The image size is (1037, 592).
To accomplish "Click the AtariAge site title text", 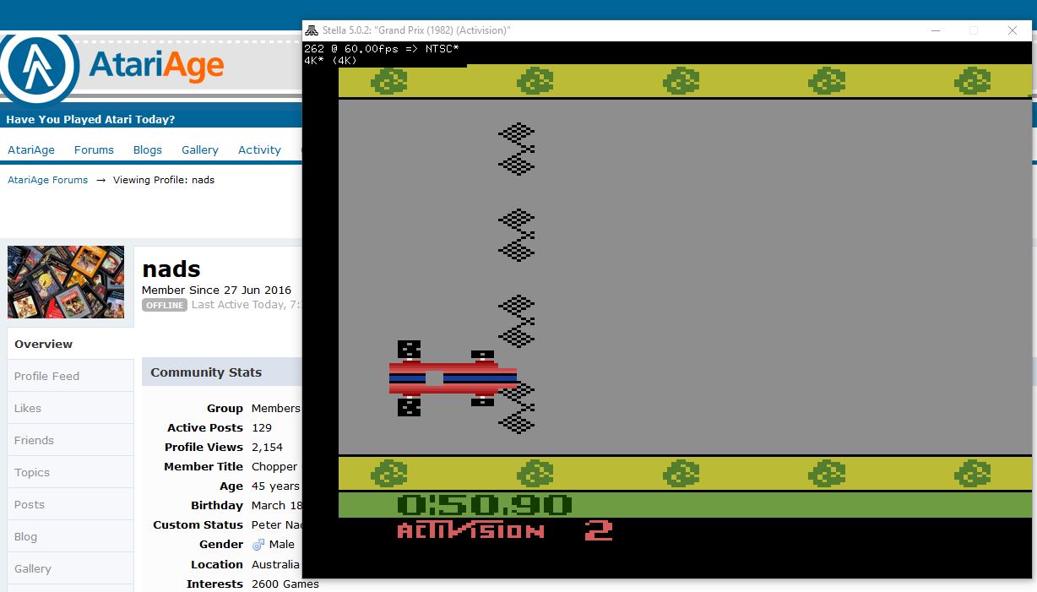I will 156,65.
